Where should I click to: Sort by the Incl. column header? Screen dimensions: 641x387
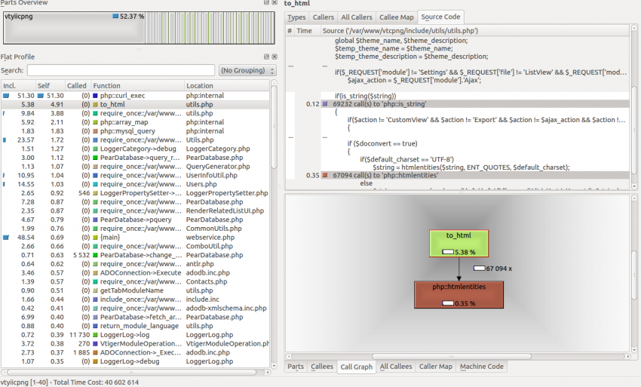point(17,85)
